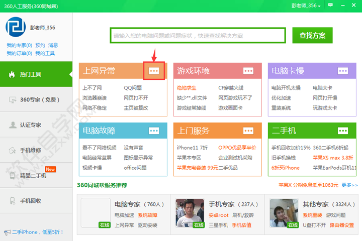Open more options for 电脑故障 card
Image resolution: width=362 pixels, height=241 pixels.
point(154,131)
